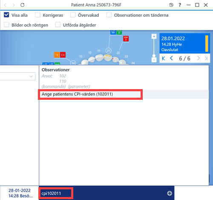Image resolution: width=213 pixels, height=200 pixels.
Task: Open help with question mark icon
Action: point(180,5)
